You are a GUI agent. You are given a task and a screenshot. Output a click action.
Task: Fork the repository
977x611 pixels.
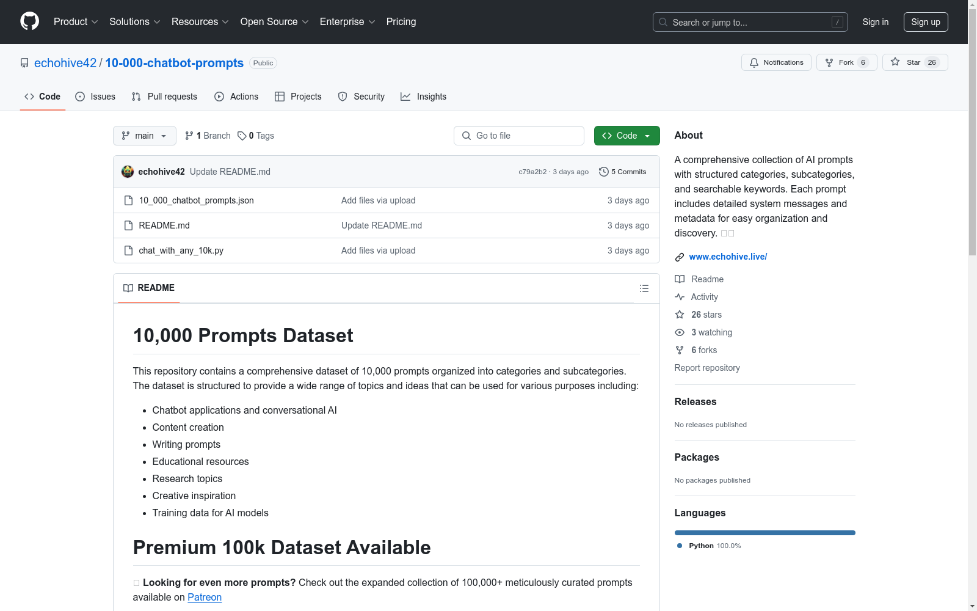tap(846, 62)
